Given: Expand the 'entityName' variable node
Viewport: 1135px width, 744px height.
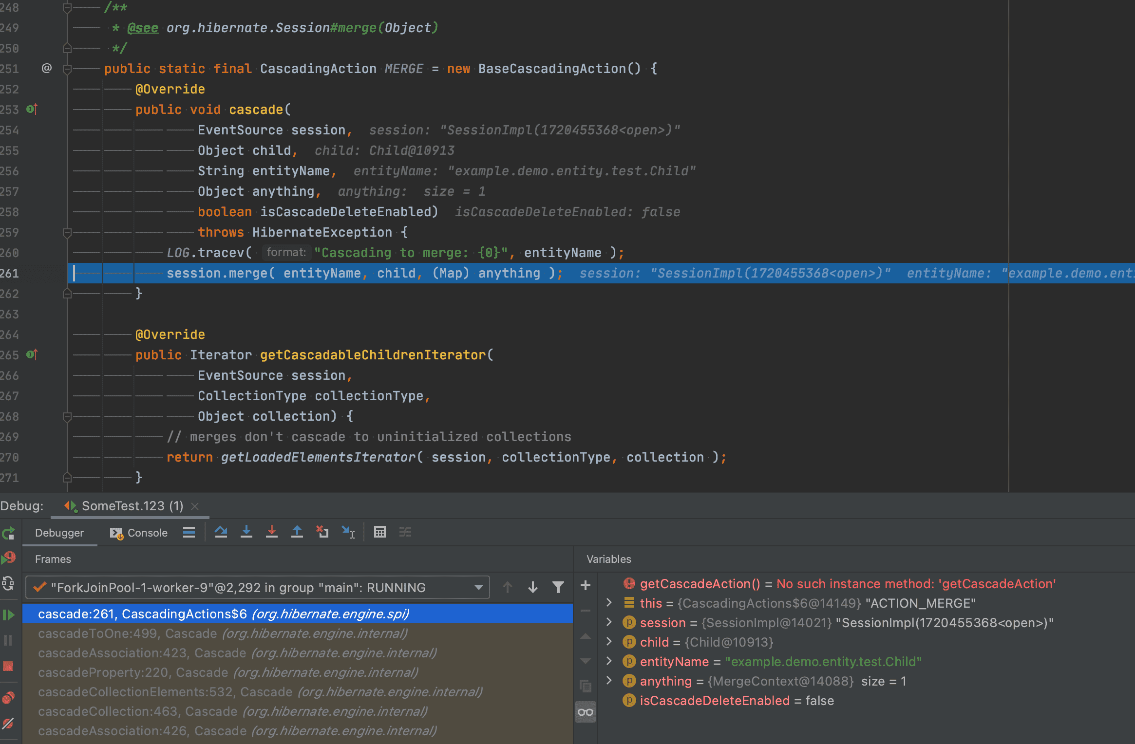Looking at the screenshot, I should [x=609, y=661].
